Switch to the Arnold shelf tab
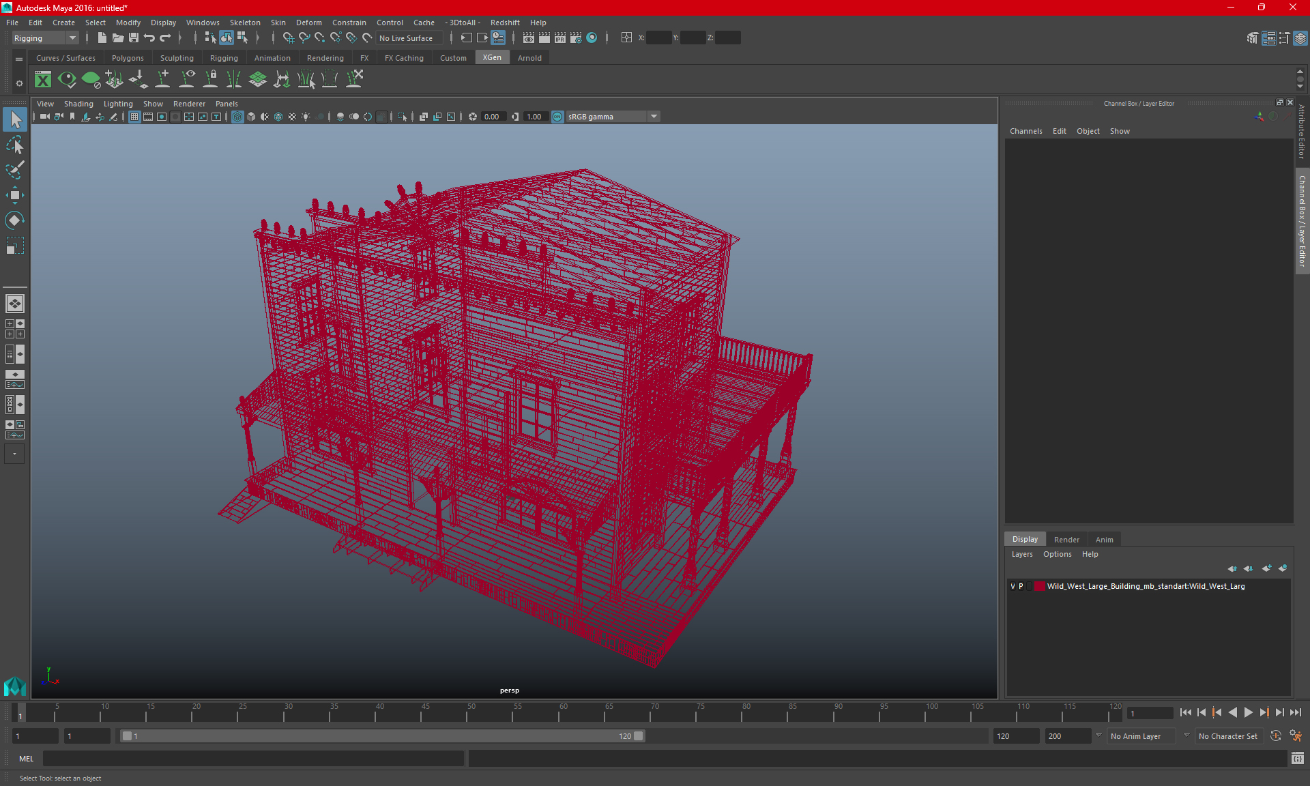Image resolution: width=1310 pixels, height=786 pixels. (529, 58)
